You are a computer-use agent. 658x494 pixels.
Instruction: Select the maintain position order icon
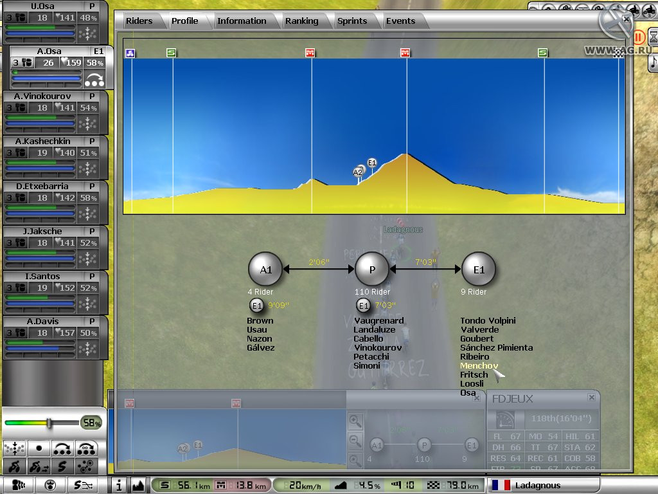[x=15, y=448]
